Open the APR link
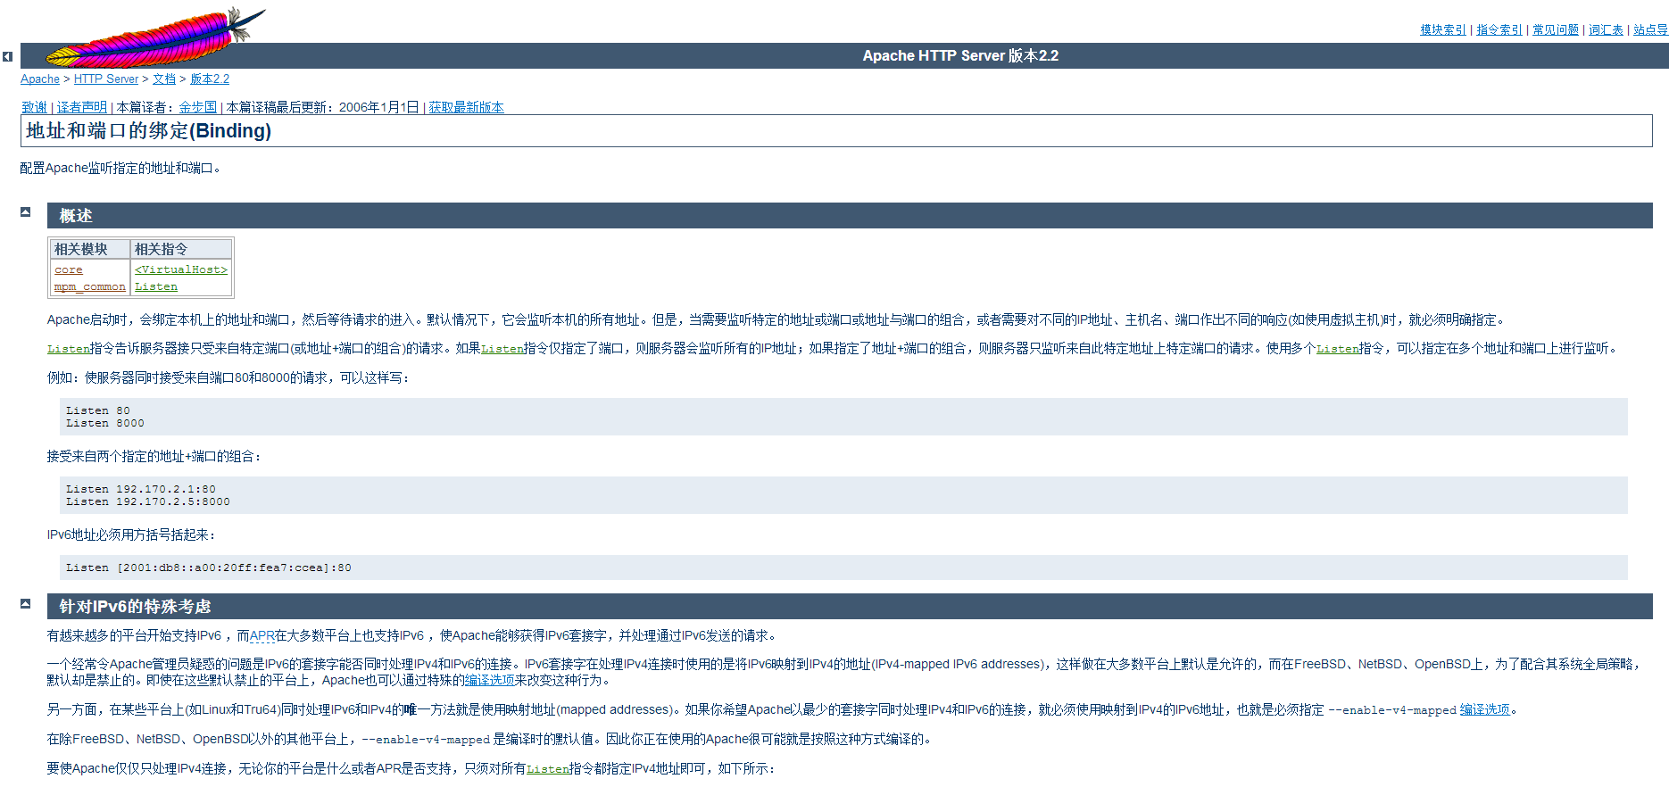 tap(262, 635)
